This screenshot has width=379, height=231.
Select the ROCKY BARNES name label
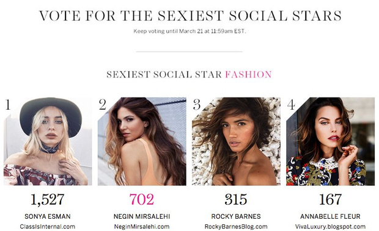click(236, 216)
